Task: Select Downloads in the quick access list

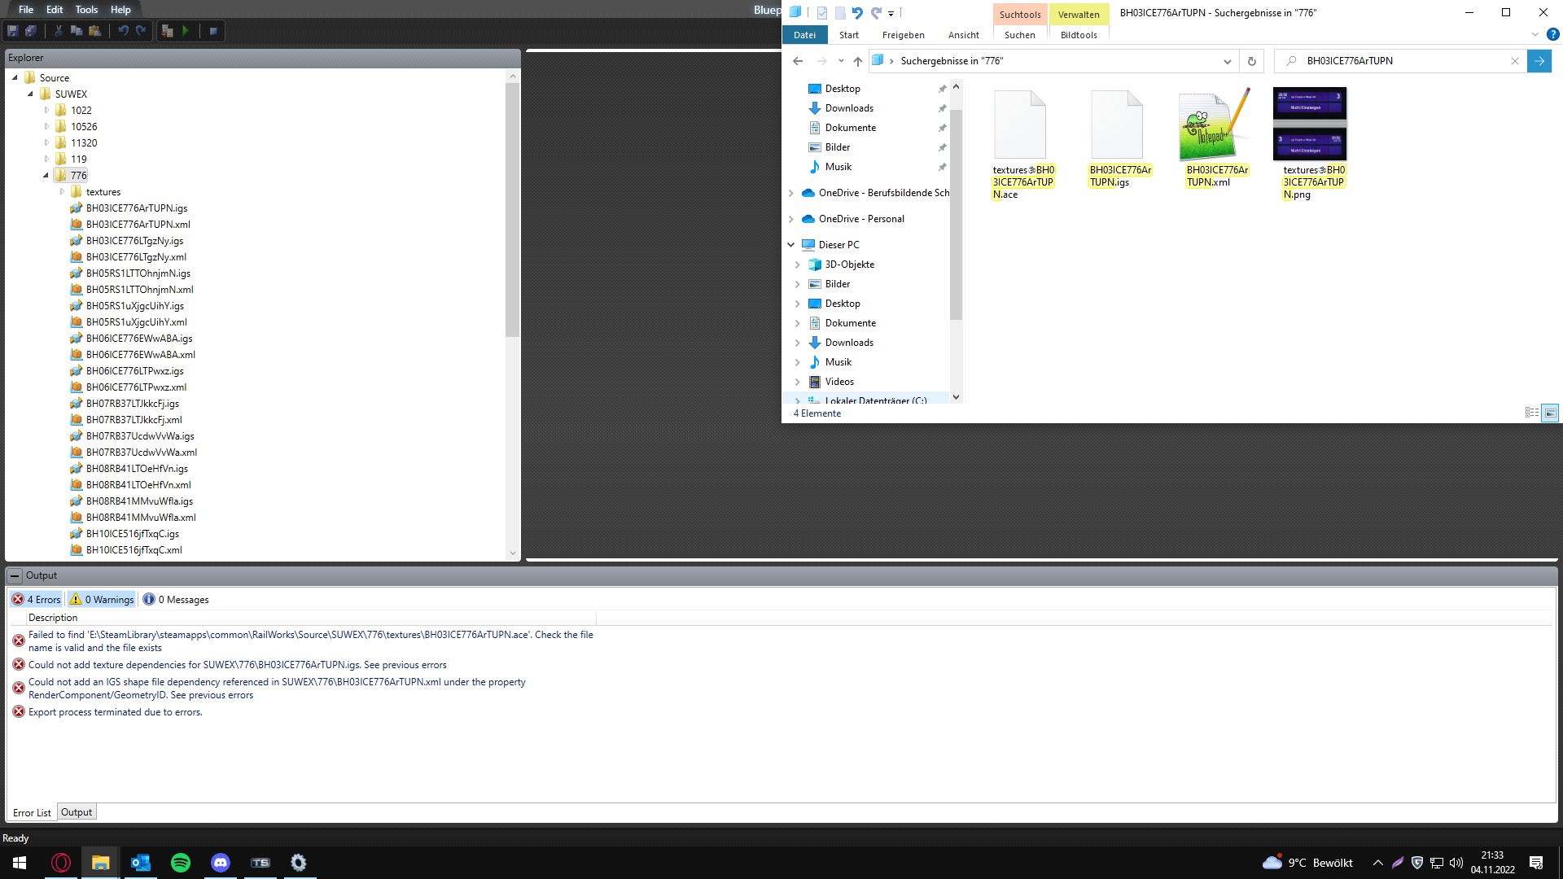Action: [849, 108]
